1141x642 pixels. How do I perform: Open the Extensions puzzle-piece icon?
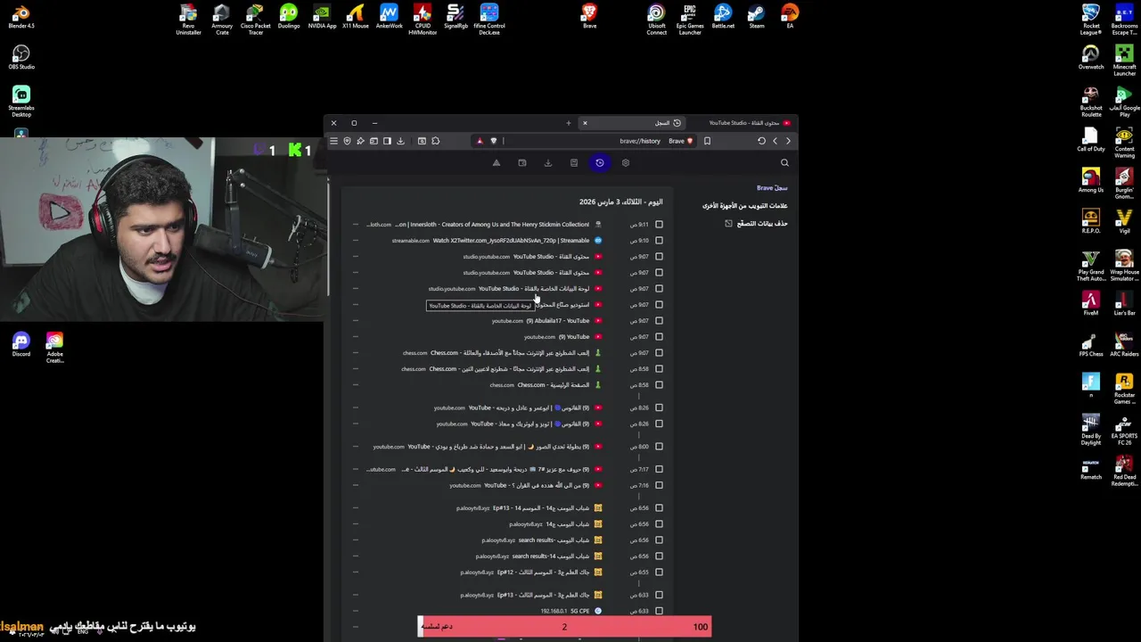pyautogui.click(x=435, y=141)
